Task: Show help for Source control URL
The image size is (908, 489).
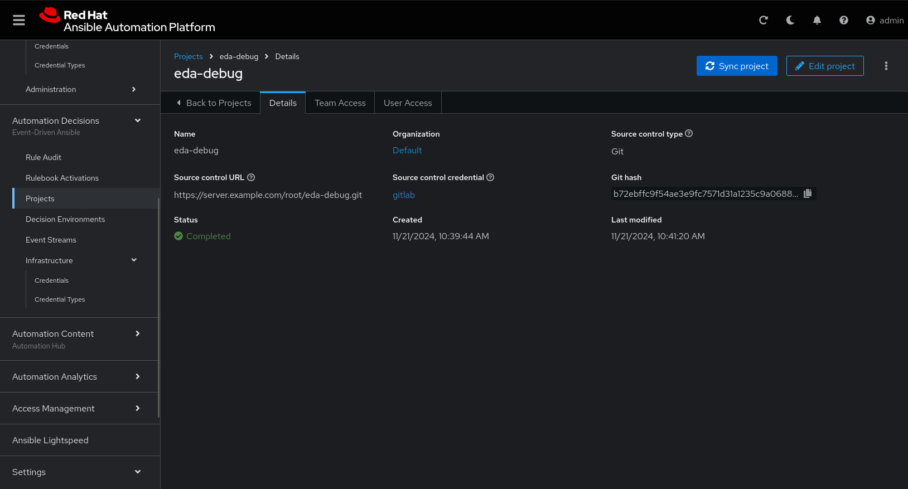Action: 251,177
